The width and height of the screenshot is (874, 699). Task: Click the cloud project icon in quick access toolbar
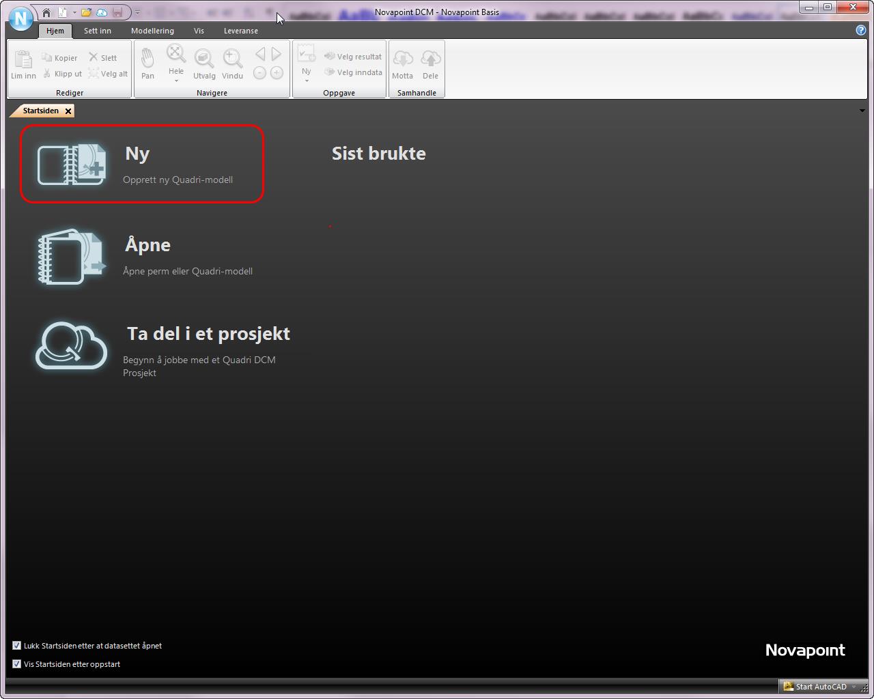tap(102, 12)
